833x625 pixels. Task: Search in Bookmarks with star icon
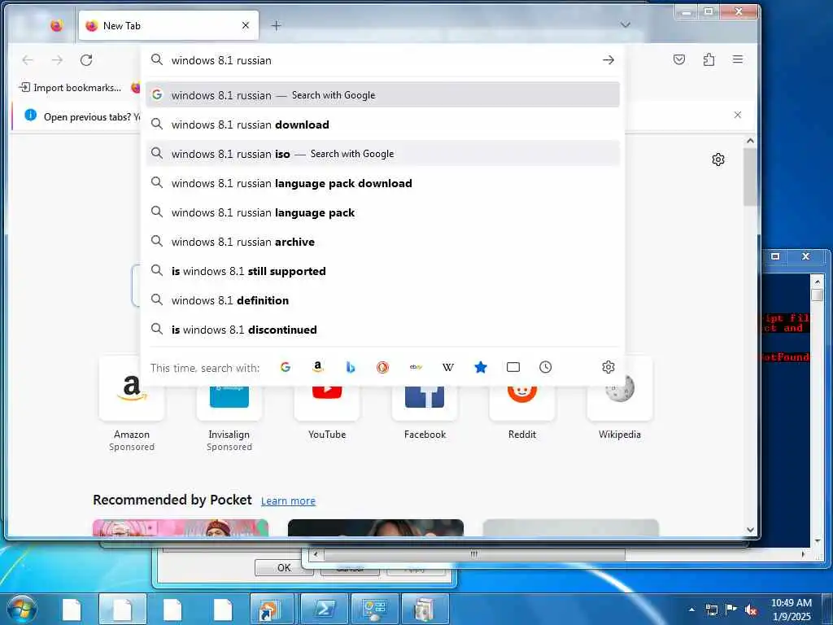pos(480,367)
